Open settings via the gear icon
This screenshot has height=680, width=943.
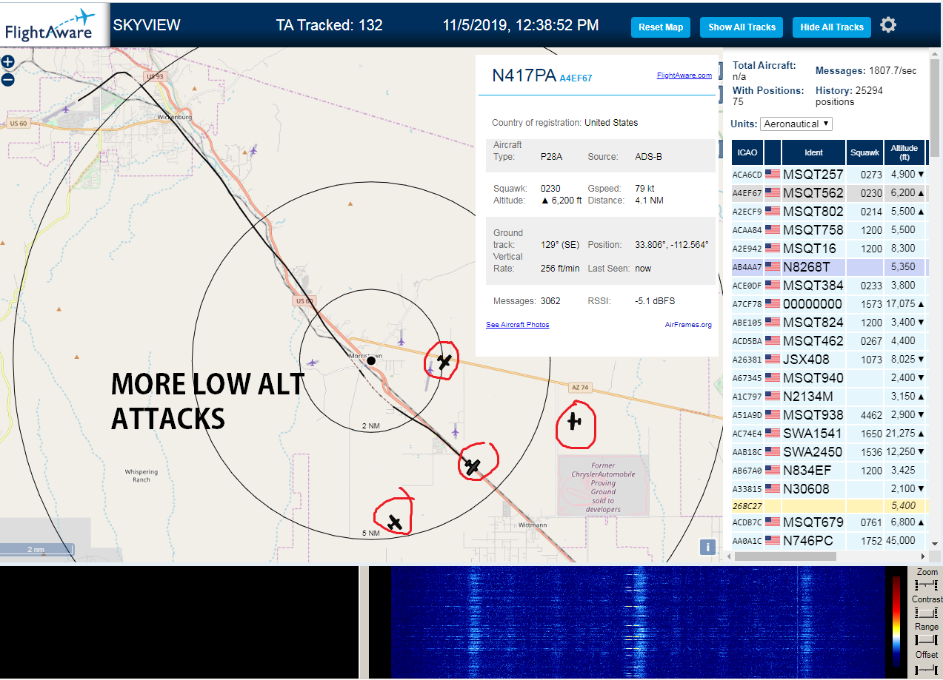pyautogui.click(x=888, y=25)
